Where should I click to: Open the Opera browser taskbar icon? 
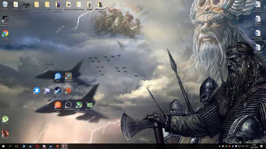click(37, 146)
